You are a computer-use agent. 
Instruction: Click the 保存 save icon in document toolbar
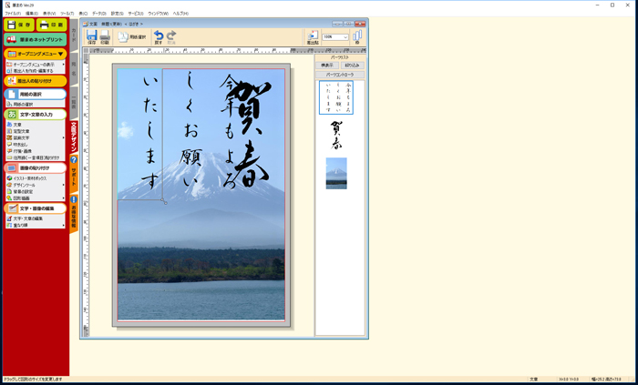click(x=92, y=36)
